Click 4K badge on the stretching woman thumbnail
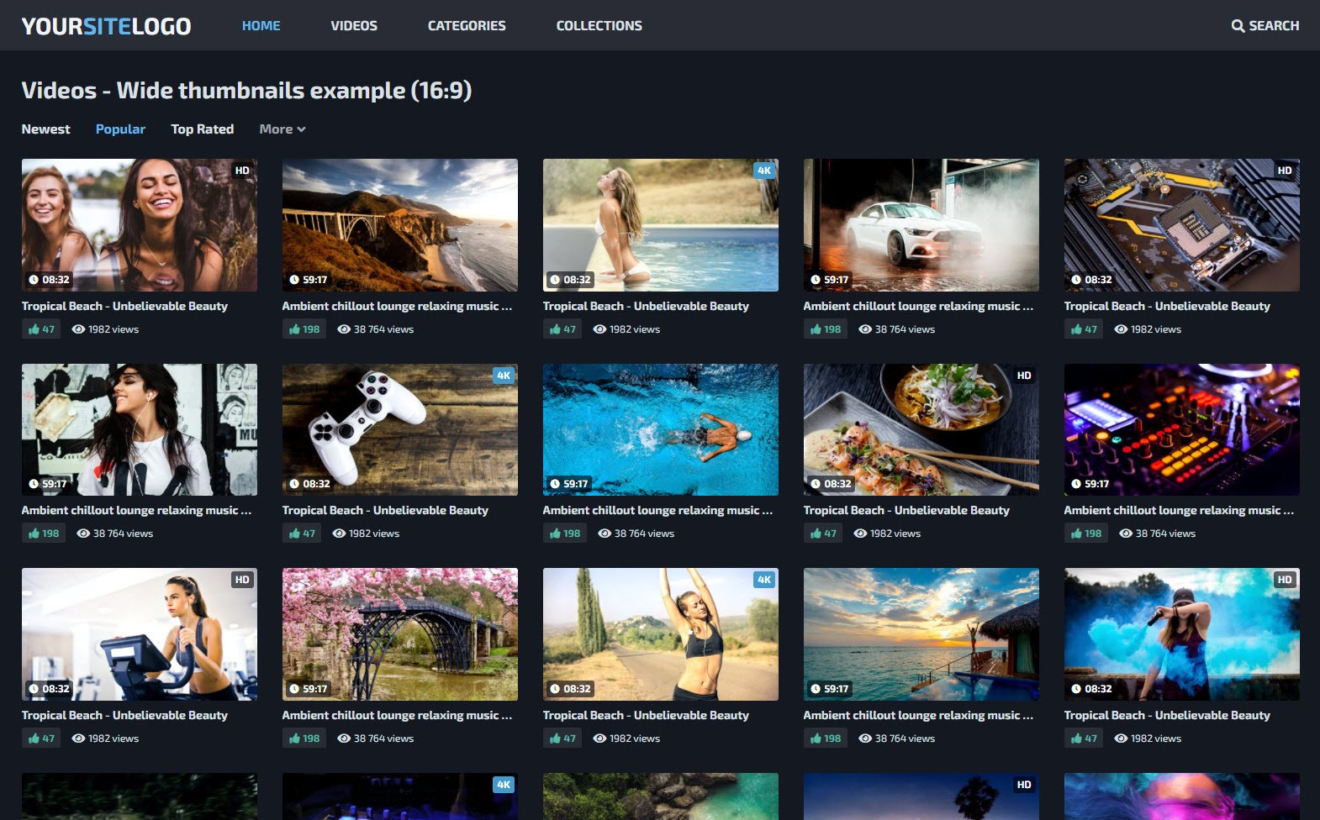Screen dimensions: 1320x820 (763, 580)
